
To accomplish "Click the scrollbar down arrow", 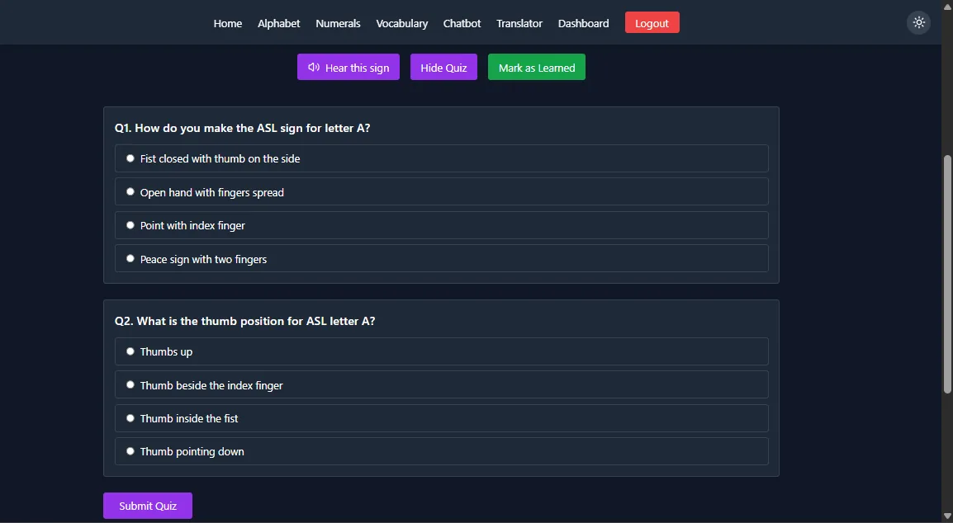I will 947,516.
